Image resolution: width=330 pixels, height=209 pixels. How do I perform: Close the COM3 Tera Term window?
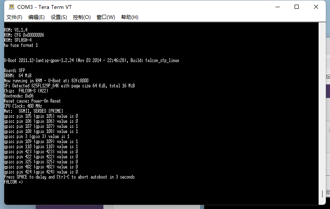pos(316,7)
